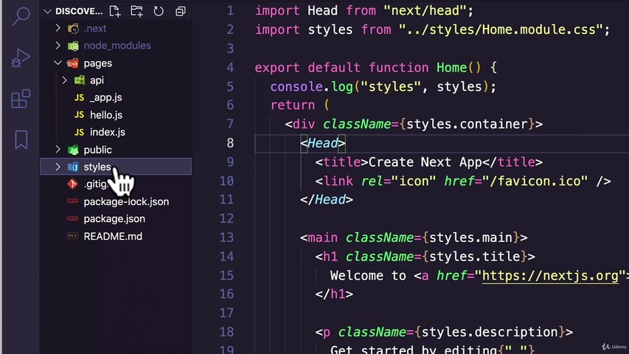Screen dimensions: 629x354
Task: Place cursor on "next/head" import string
Action: click(425, 11)
